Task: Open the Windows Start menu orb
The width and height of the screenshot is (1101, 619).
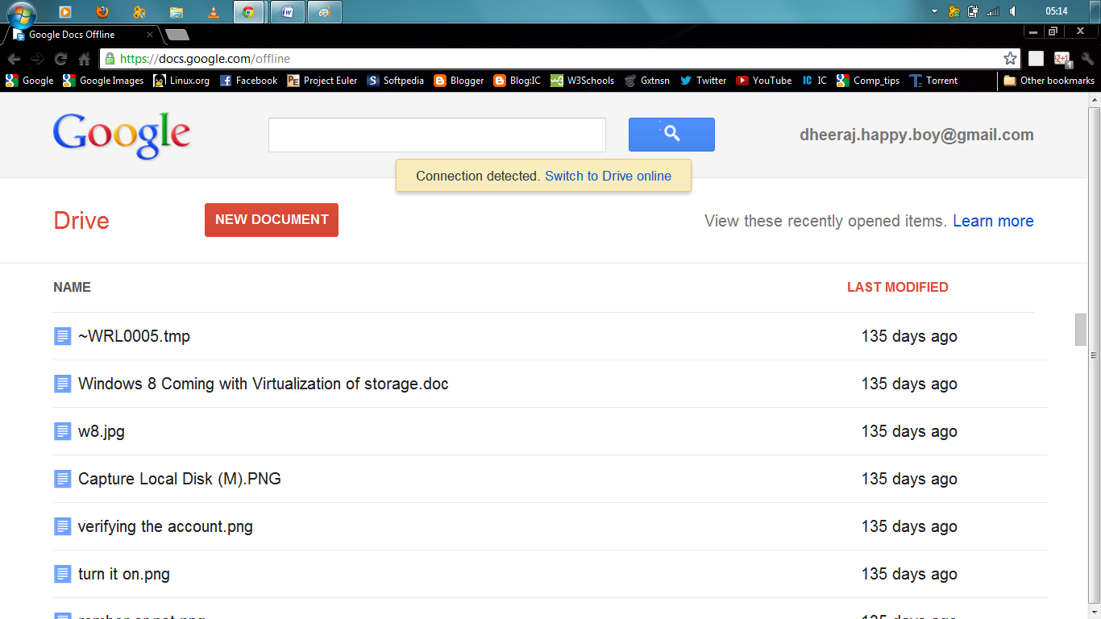Action: [x=22, y=13]
